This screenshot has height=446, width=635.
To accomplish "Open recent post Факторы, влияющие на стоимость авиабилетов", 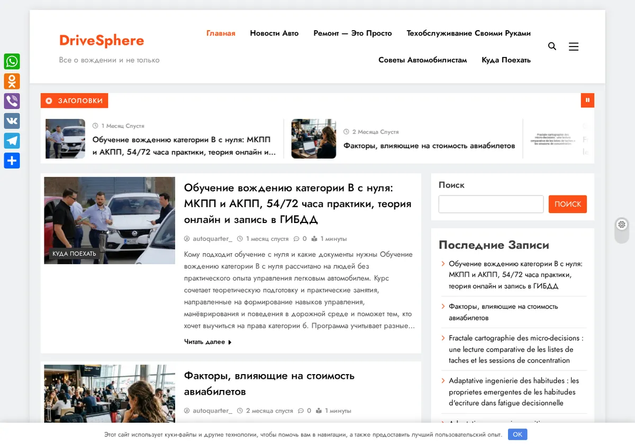I will coord(503,312).
